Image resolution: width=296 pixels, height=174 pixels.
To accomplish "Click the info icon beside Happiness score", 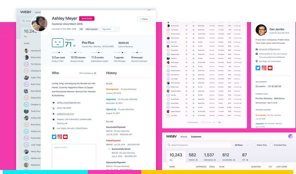I will tap(75, 46).
